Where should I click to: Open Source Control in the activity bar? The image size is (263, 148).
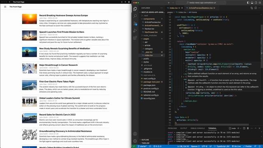coord(135,23)
